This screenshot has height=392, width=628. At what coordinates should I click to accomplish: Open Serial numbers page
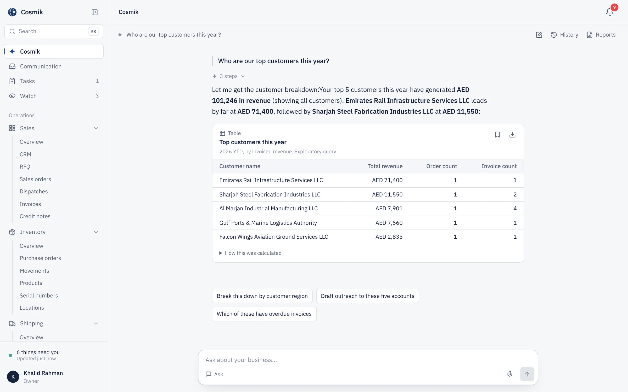coord(39,296)
